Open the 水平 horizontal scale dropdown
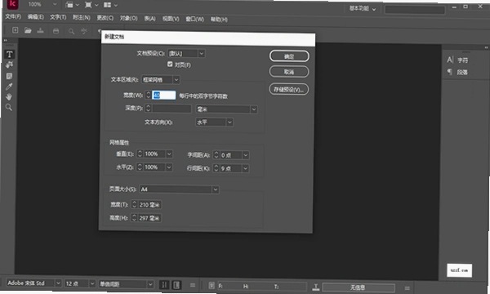 [169, 167]
